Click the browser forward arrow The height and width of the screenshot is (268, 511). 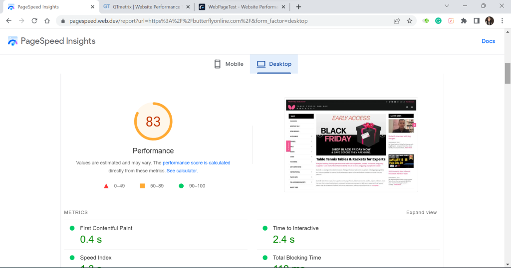coord(21,21)
